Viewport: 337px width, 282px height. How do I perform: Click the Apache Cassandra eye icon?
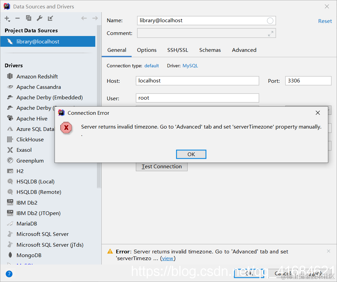click(10, 87)
